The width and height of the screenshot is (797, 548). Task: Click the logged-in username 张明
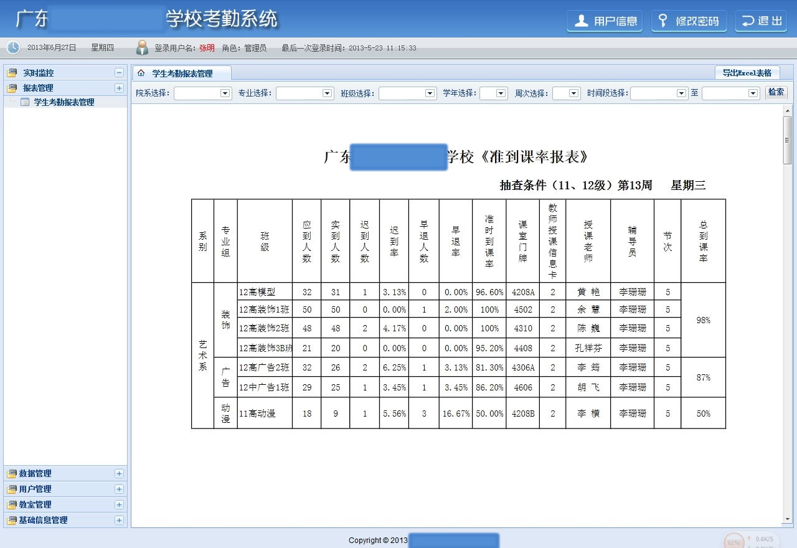coord(207,47)
